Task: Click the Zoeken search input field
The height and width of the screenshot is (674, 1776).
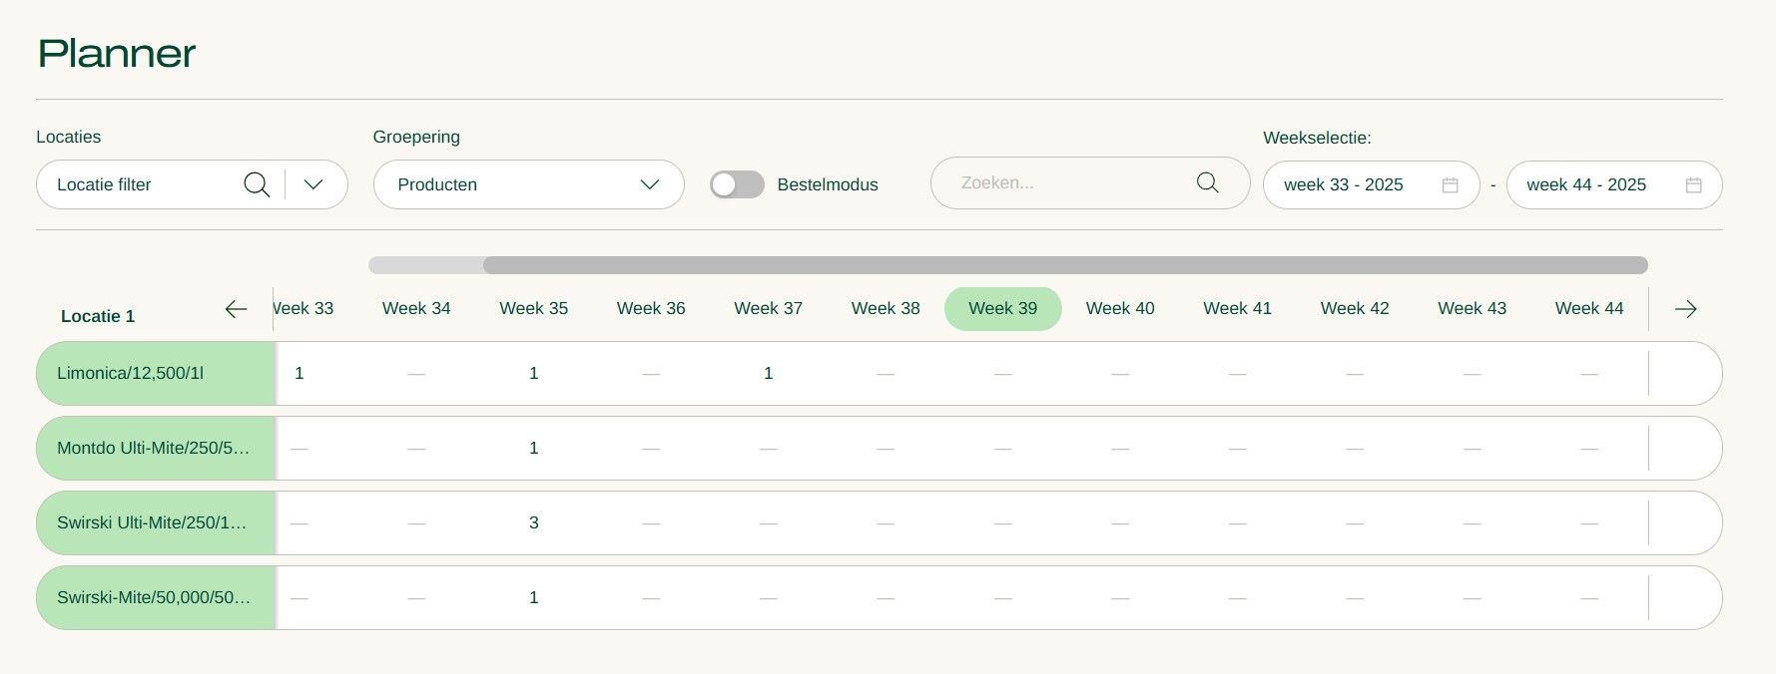Action: pos(1089,182)
